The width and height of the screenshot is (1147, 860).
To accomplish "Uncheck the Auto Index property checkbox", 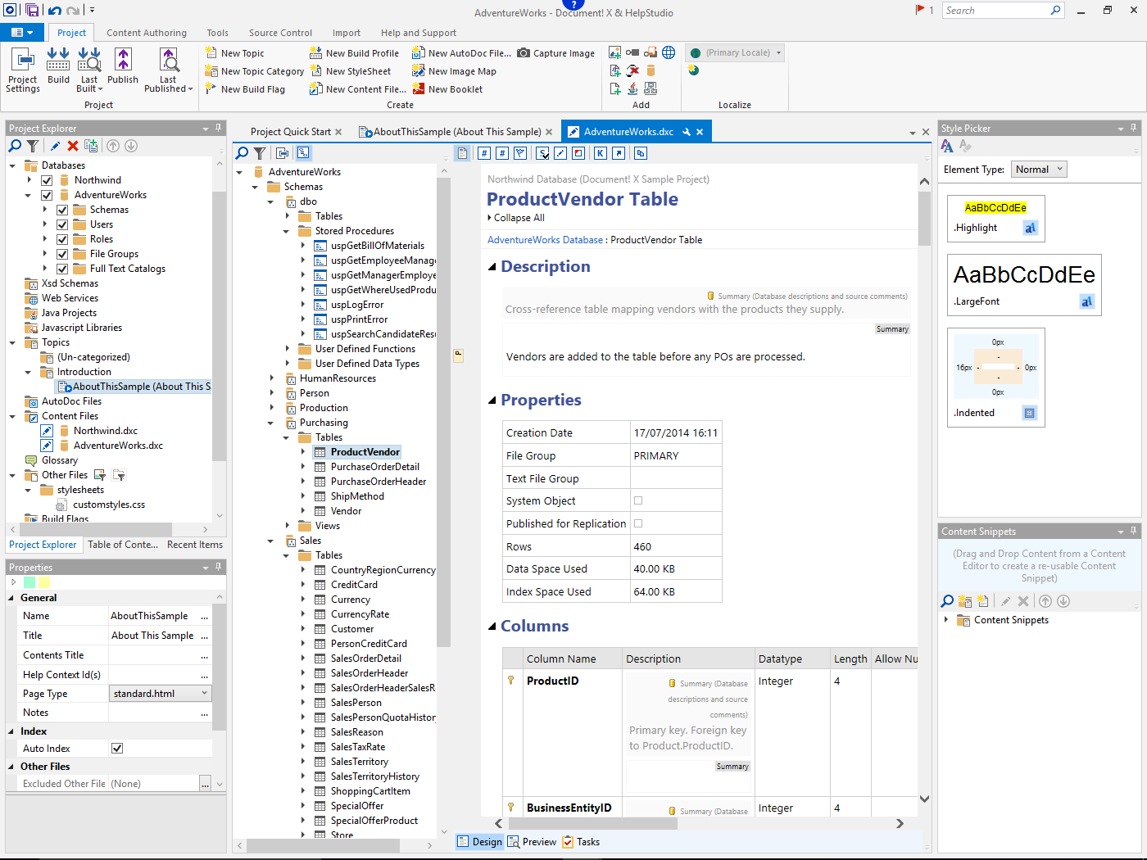I will coord(117,749).
